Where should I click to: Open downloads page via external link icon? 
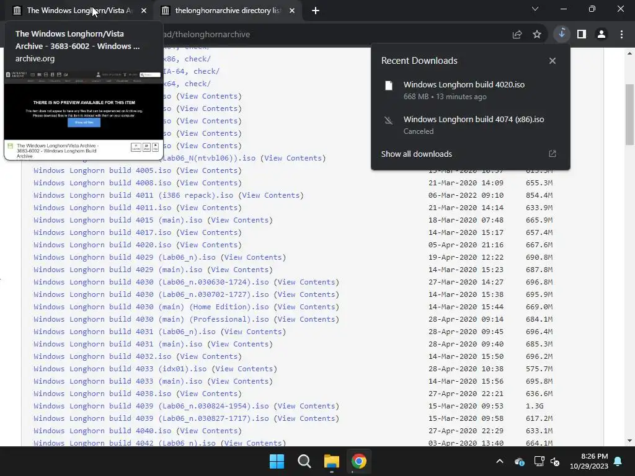coord(553,154)
